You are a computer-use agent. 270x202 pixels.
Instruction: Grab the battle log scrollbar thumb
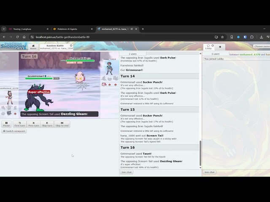pyautogui.click(x=200, y=153)
